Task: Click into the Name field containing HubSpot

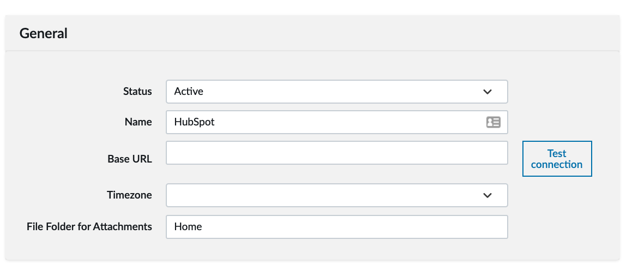Action: [337, 122]
